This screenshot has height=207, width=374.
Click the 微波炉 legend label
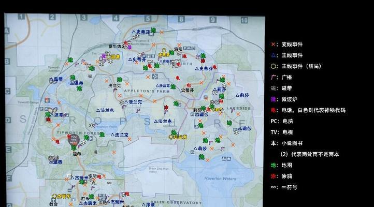tap(290, 99)
